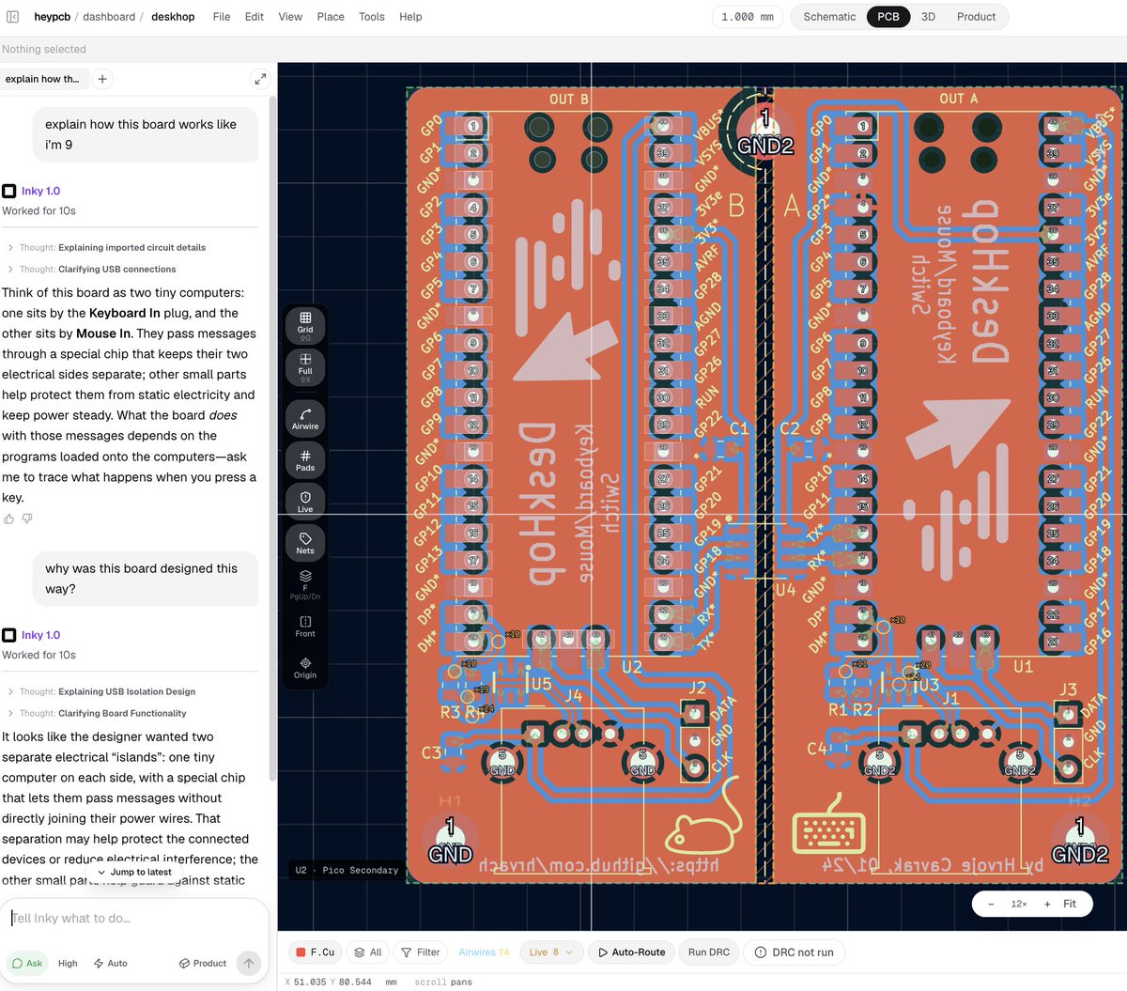1127x991 pixels.
Task: Select the 'explain how th...' chat tab
Action: pyautogui.click(x=43, y=79)
